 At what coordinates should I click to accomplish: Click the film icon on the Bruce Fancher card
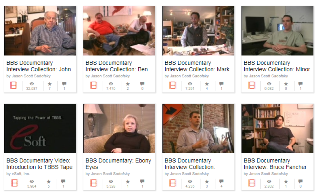[252, 183]
